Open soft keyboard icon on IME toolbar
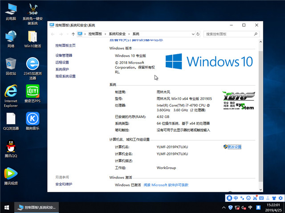The height and width of the screenshot is (213, 285). (261, 198)
